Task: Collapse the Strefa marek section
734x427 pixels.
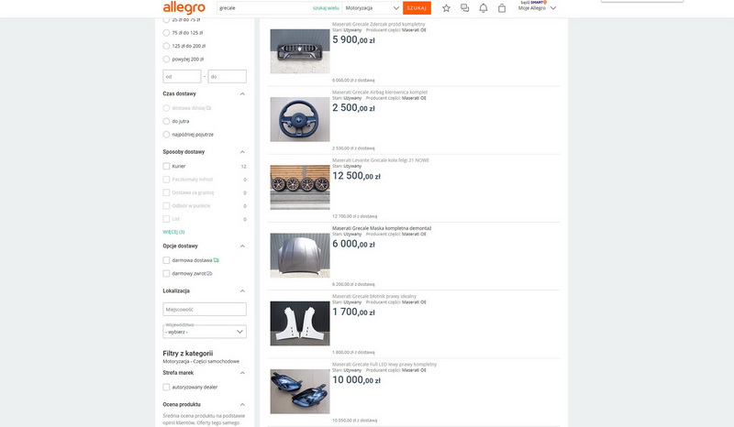Action: pos(242,373)
